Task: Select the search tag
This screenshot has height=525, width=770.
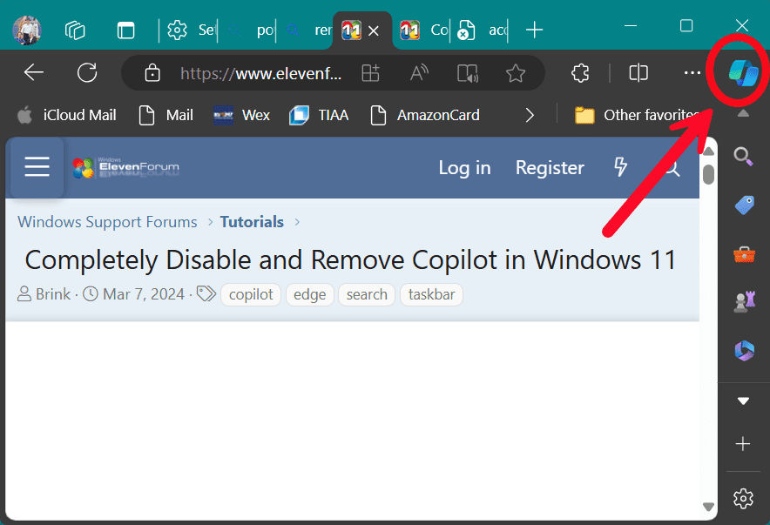Action: point(367,294)
